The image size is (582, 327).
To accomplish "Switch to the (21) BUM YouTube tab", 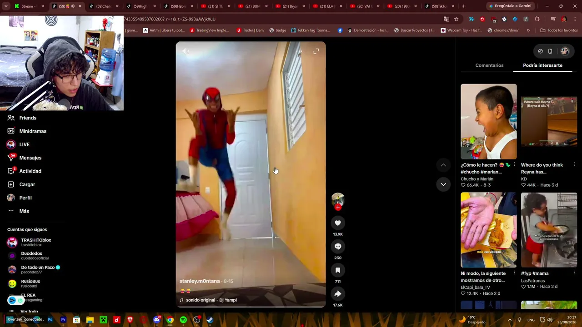I will 253,6.
